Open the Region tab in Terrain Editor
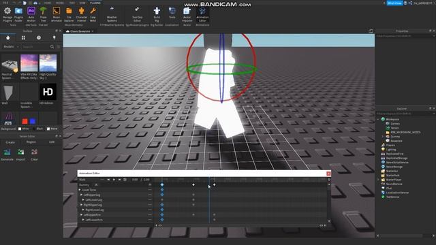 (x=31, y=142)
